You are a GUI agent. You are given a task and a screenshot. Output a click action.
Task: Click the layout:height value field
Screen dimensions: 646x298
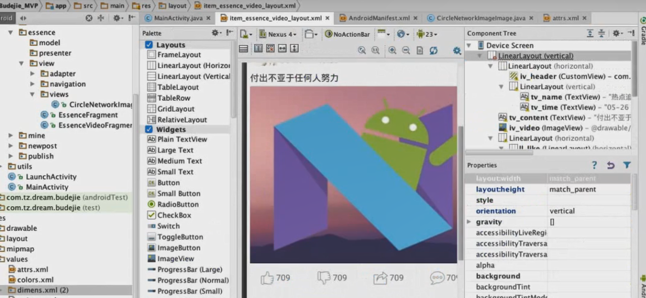pyautogui.click(x=588, y=190)
